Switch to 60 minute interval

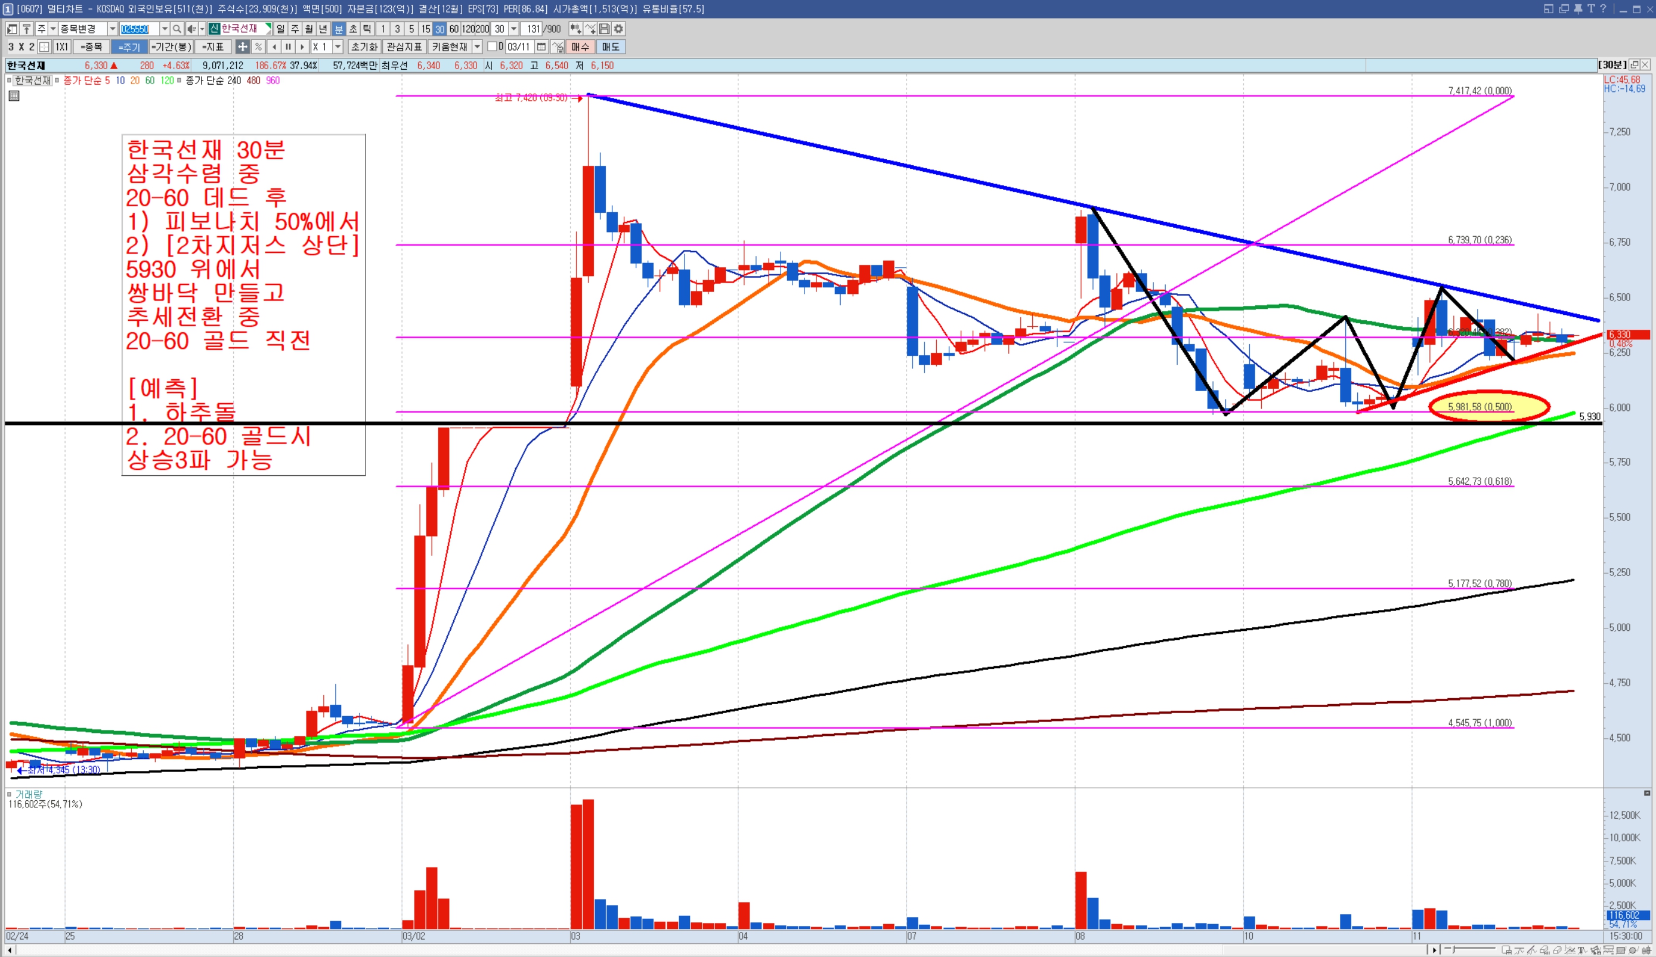click(454, 29)
